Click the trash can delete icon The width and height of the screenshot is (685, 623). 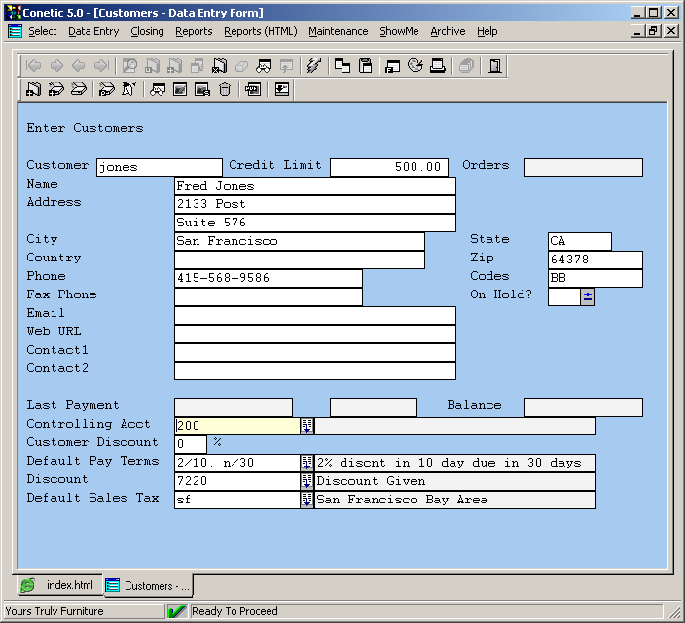coord(225,89)
